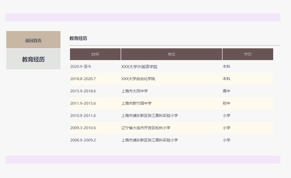Click the 时间 column header
This screenshot has width=291, height=178.
[95, 54]
